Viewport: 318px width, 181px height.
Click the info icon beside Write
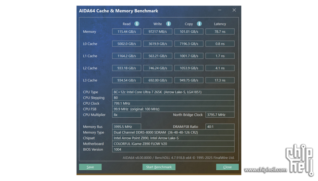point(168,24)
